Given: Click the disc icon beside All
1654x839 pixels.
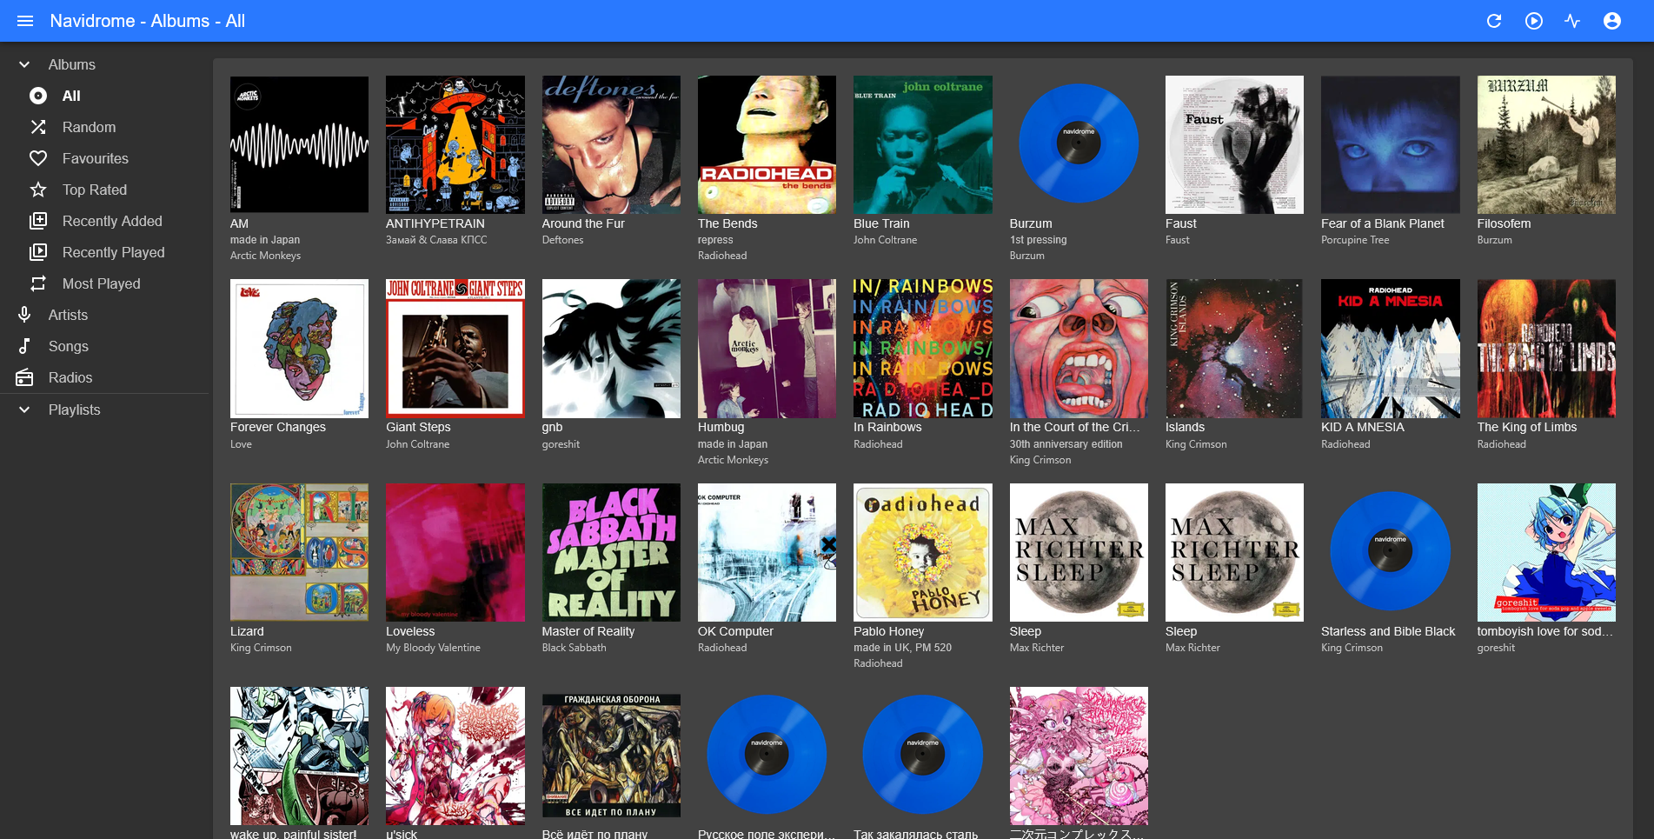Looking at the screenshot, I should click(38, 96).
